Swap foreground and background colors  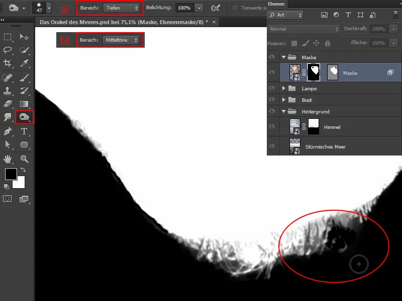click(x=23, y=170)
